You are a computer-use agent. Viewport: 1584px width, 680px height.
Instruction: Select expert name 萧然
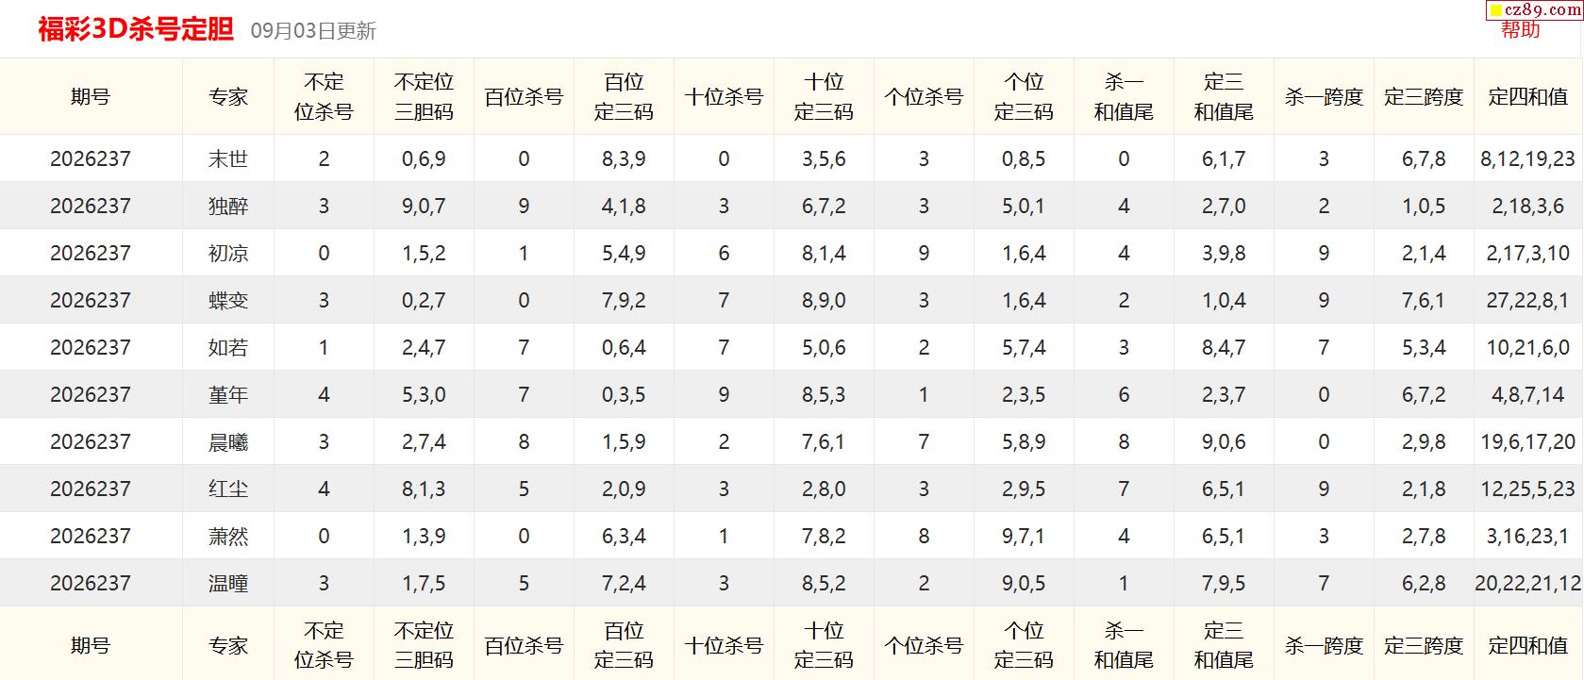(x=228, y=536)
